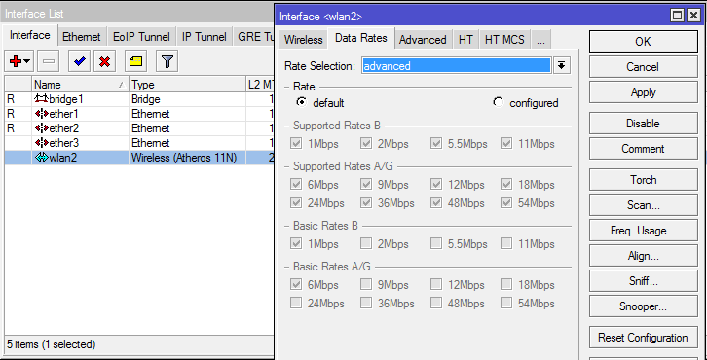707x360 pixels.
Task: Toggle Basic Rates A/G 6Mbps checkbox
Action: [x=296, y=284]
